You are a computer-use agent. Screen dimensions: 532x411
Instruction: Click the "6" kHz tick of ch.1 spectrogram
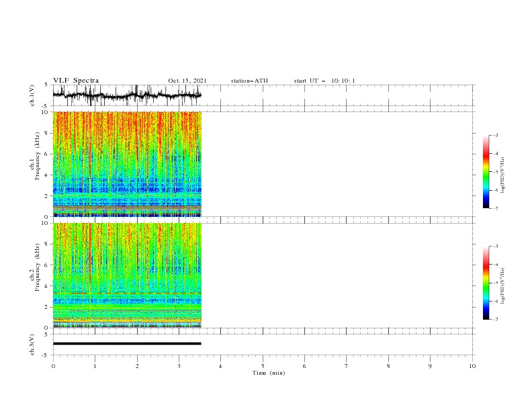tap(47, 154)
